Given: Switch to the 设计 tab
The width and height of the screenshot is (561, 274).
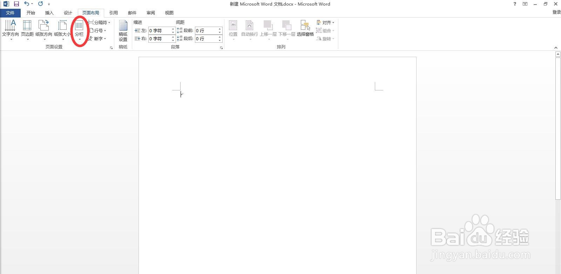Looking at the screenshot, I should point(68,13).
